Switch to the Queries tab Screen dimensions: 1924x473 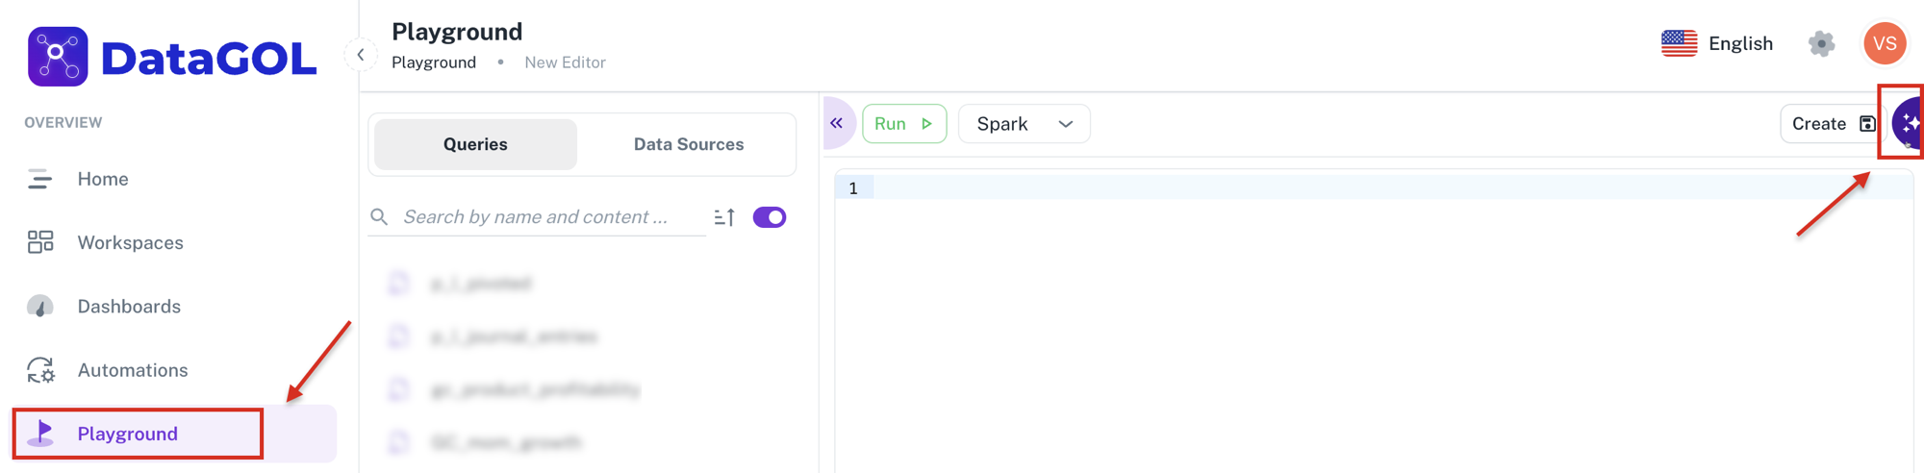pyautogui.click(x=475, y=144)
